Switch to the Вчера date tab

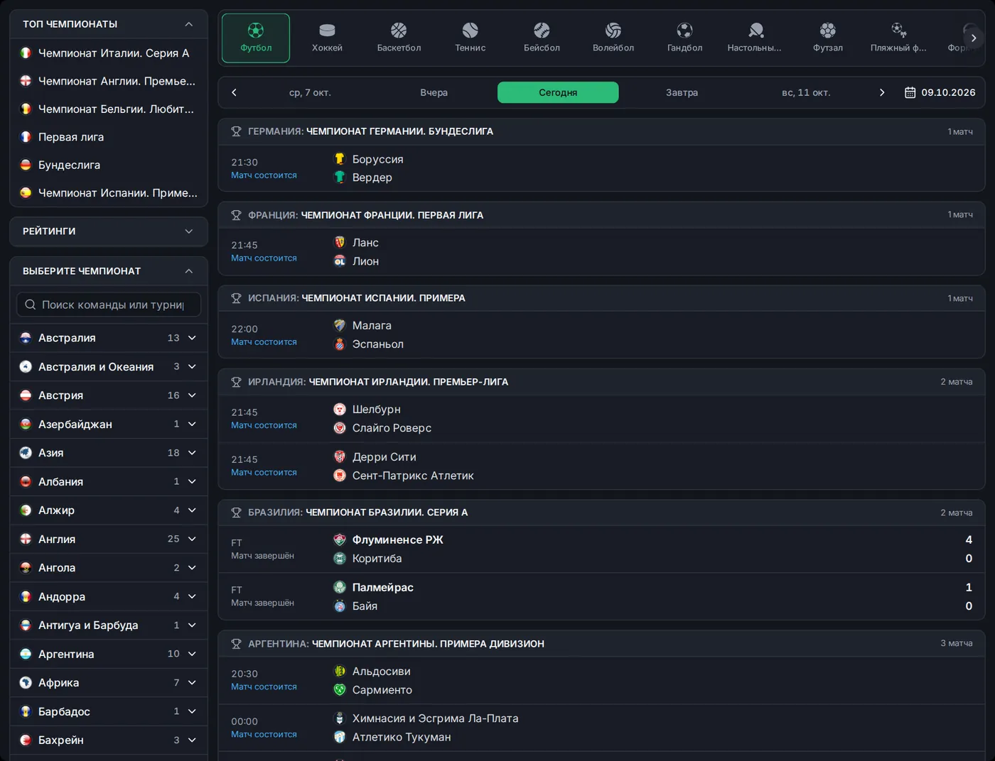pyautogui.click(x=434, y=92)
